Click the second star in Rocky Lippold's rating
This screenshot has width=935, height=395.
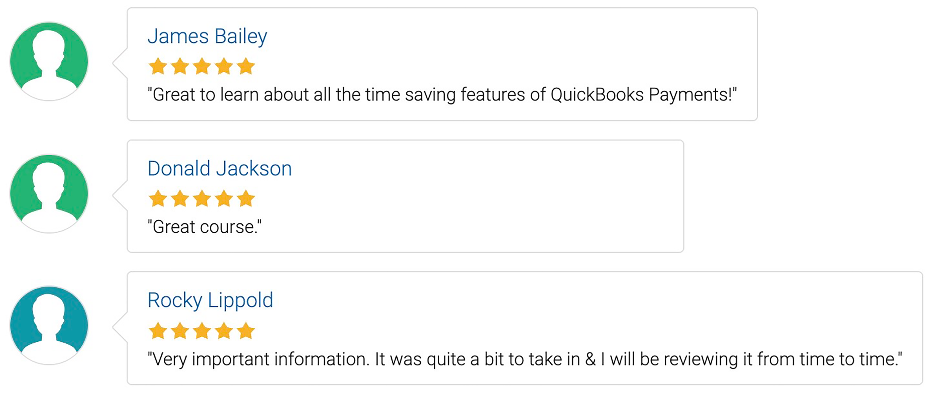click(x=180, y=331)
